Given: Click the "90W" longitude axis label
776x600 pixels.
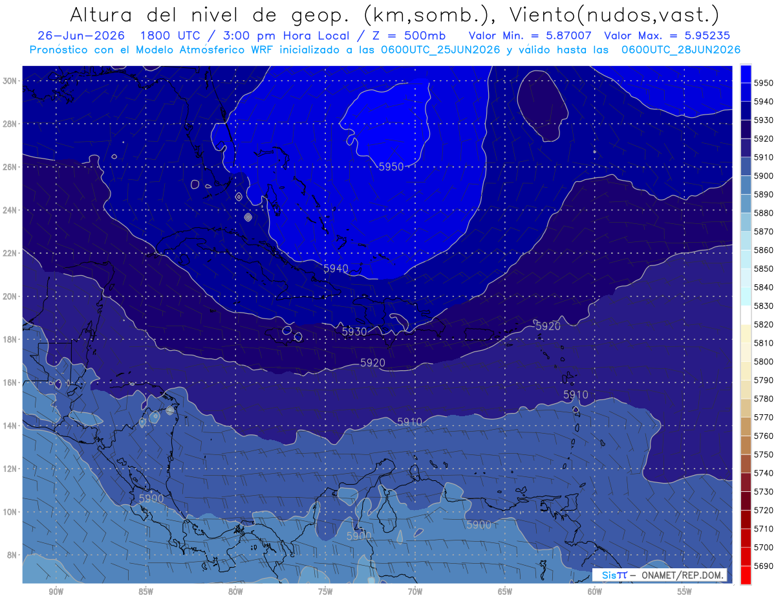Looking at the screenshot, I should (x=56, y=592).
